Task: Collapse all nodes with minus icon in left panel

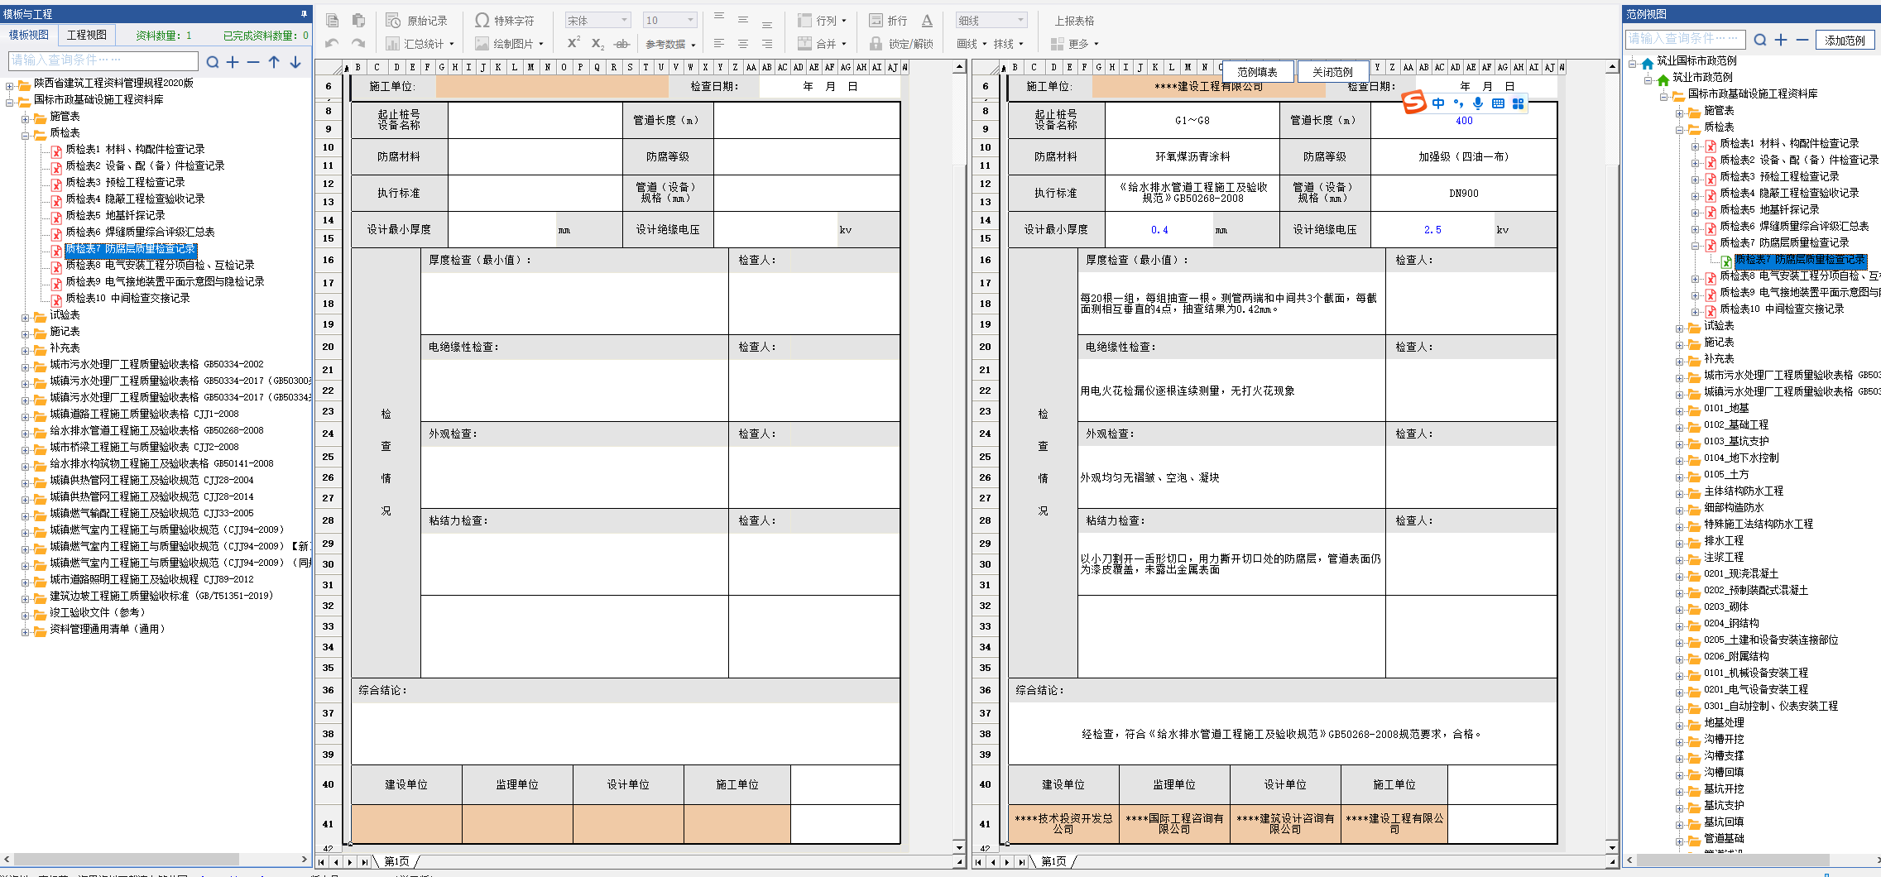Action: click(x=253, y=62)
